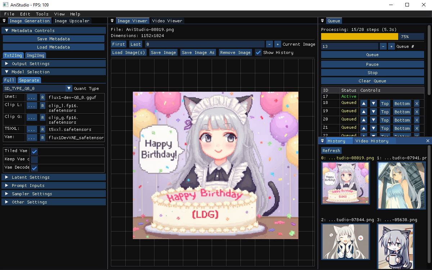Screen dimensions: 432x270
Task: Switch to Image Upscaler tab
Action: point(72,21)
